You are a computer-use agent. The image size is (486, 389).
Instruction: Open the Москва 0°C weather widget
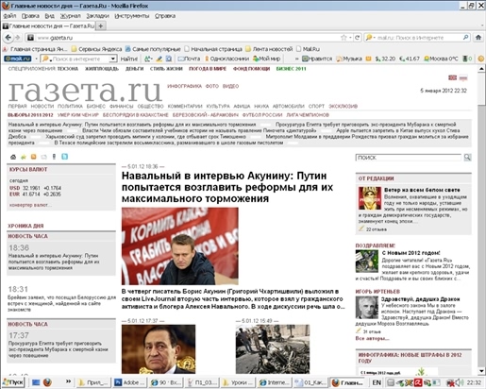tap(441, 59)
